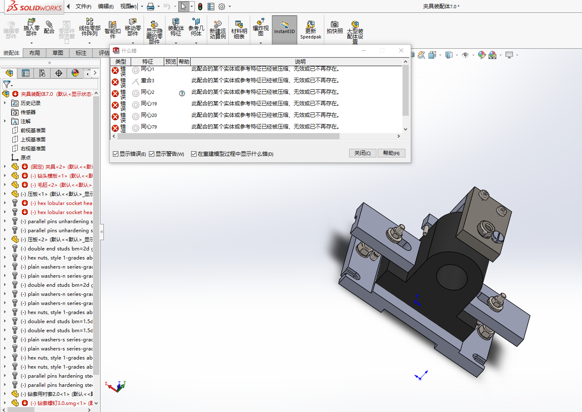The width and height of the screenshot is (582, 412).
Task: Open the 材料明细表 tool
Action: coord(239,30)
